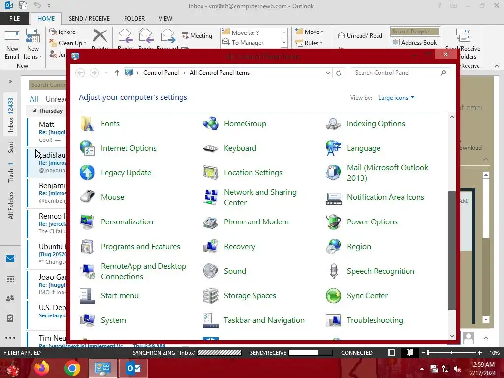
Task: Collapse the Thursday group in Outlook
Action: click(x=34, y=111)
